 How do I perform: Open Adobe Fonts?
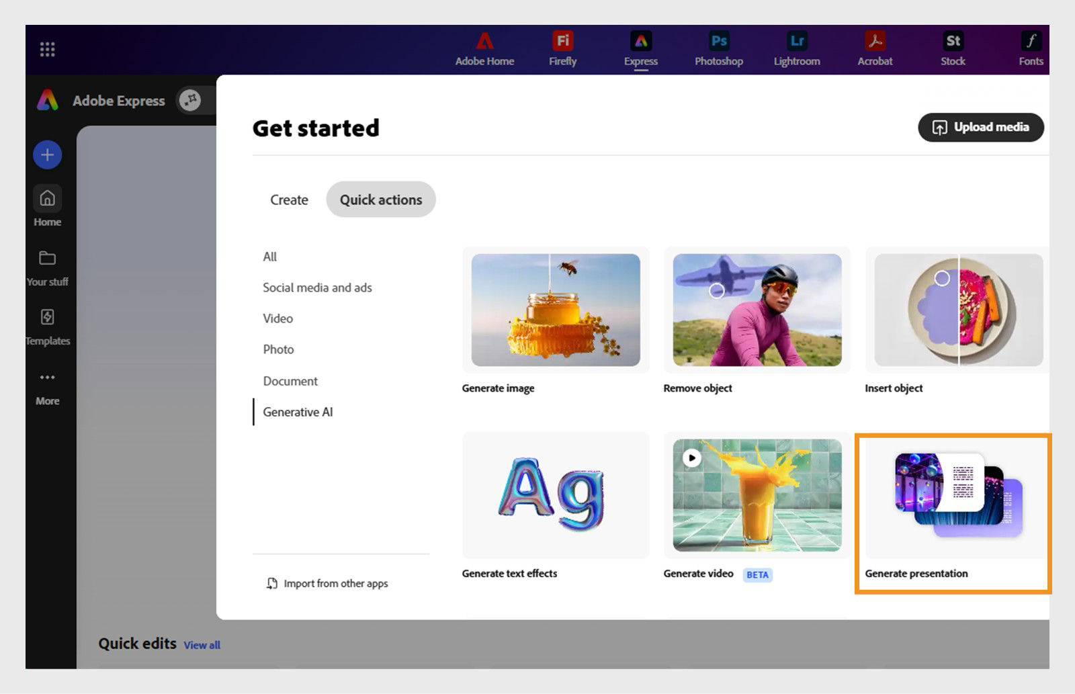[x=1030, y=50]
